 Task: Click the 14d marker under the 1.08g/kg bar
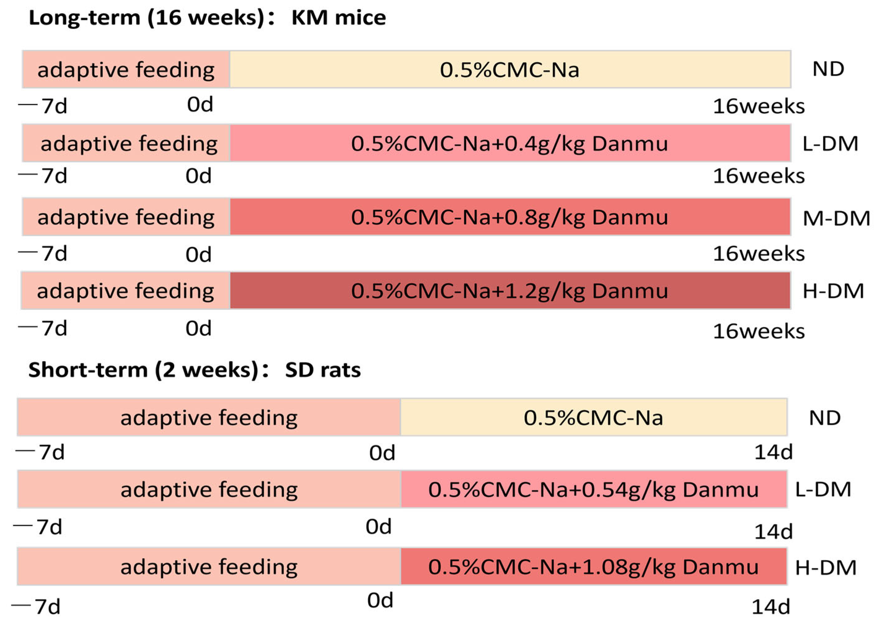point(771,607)
